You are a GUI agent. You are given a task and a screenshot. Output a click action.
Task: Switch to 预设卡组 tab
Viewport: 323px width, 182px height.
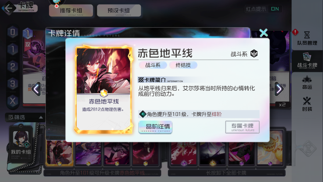click(119, 10)
